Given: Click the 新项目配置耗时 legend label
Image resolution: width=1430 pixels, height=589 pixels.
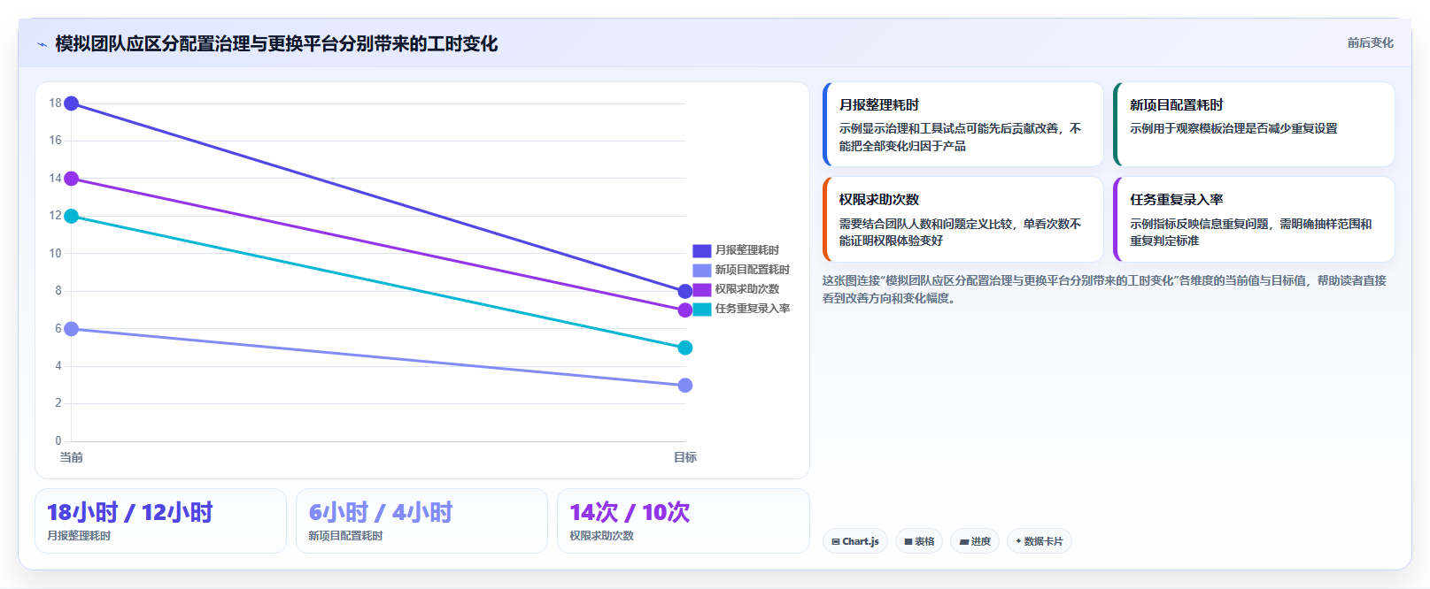Looking at the screenshot, I should (x=753, y=270).
